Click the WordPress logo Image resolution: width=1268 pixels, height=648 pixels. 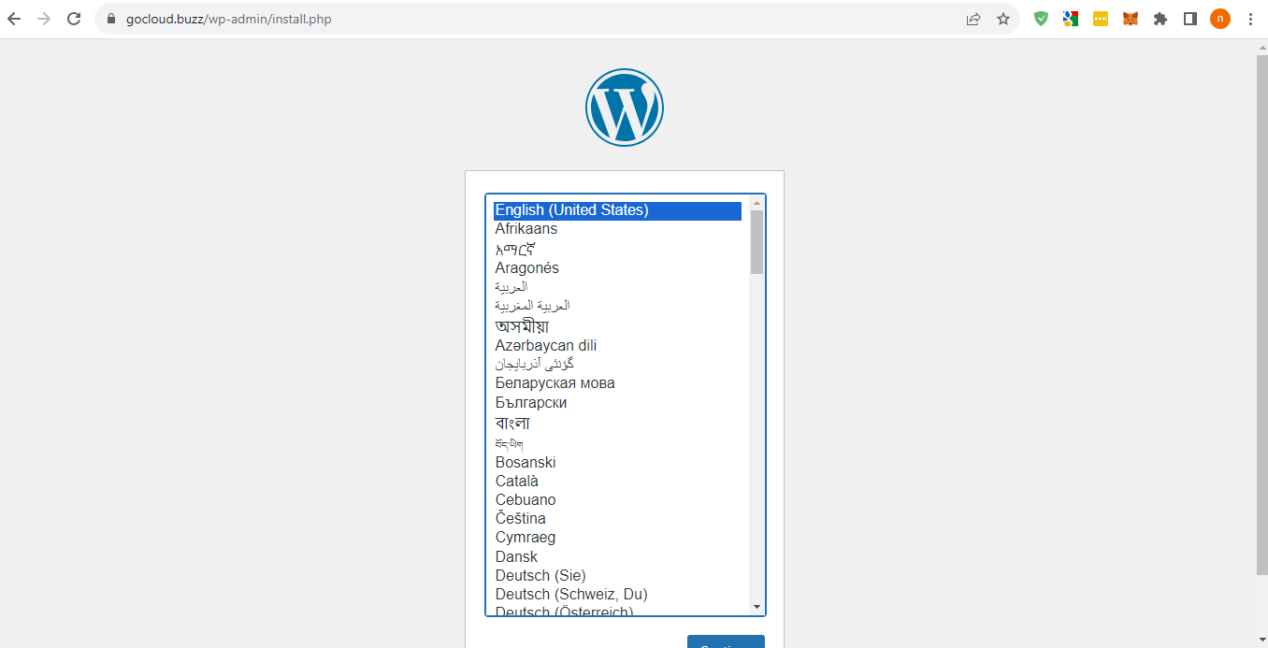(x=625, y=108)
